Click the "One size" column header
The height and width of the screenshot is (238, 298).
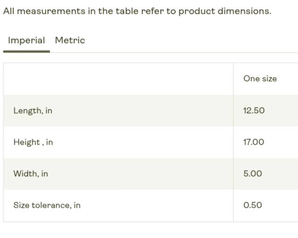tap(260, 79)
